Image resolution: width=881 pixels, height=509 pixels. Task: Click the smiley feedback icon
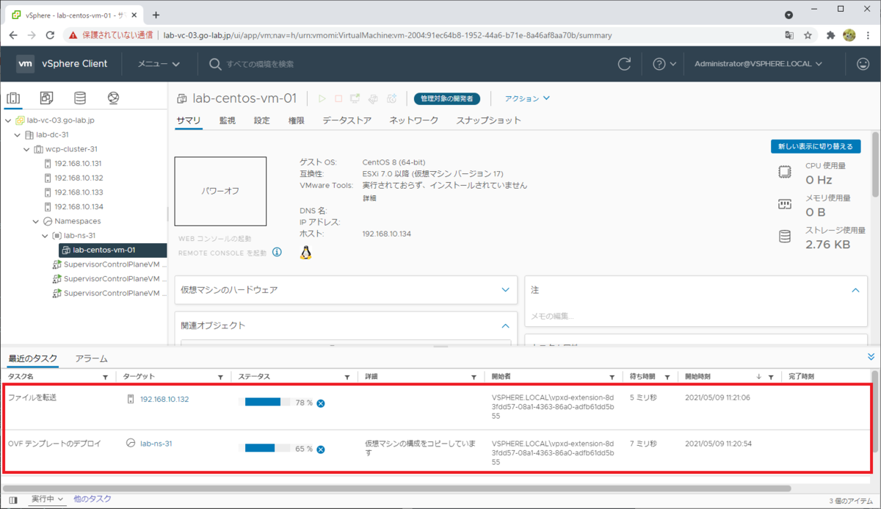coord(863,64)
